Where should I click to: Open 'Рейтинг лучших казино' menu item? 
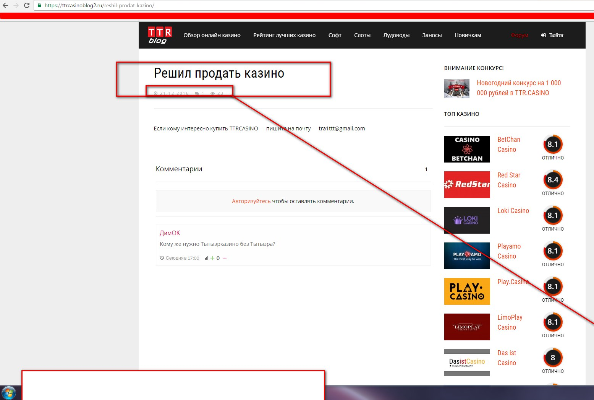point(284,35)
